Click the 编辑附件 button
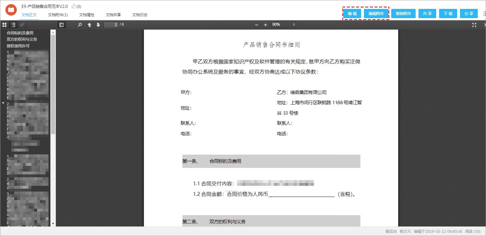Viewport: 486px width, 236px height. tap(376, 13)
